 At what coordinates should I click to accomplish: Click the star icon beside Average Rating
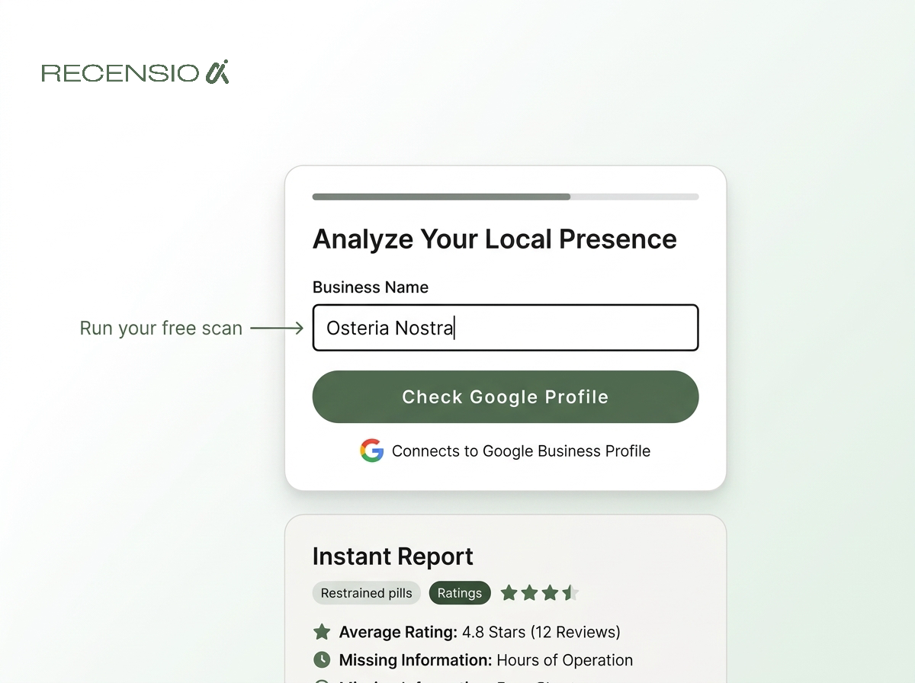[x=322, y=632]
